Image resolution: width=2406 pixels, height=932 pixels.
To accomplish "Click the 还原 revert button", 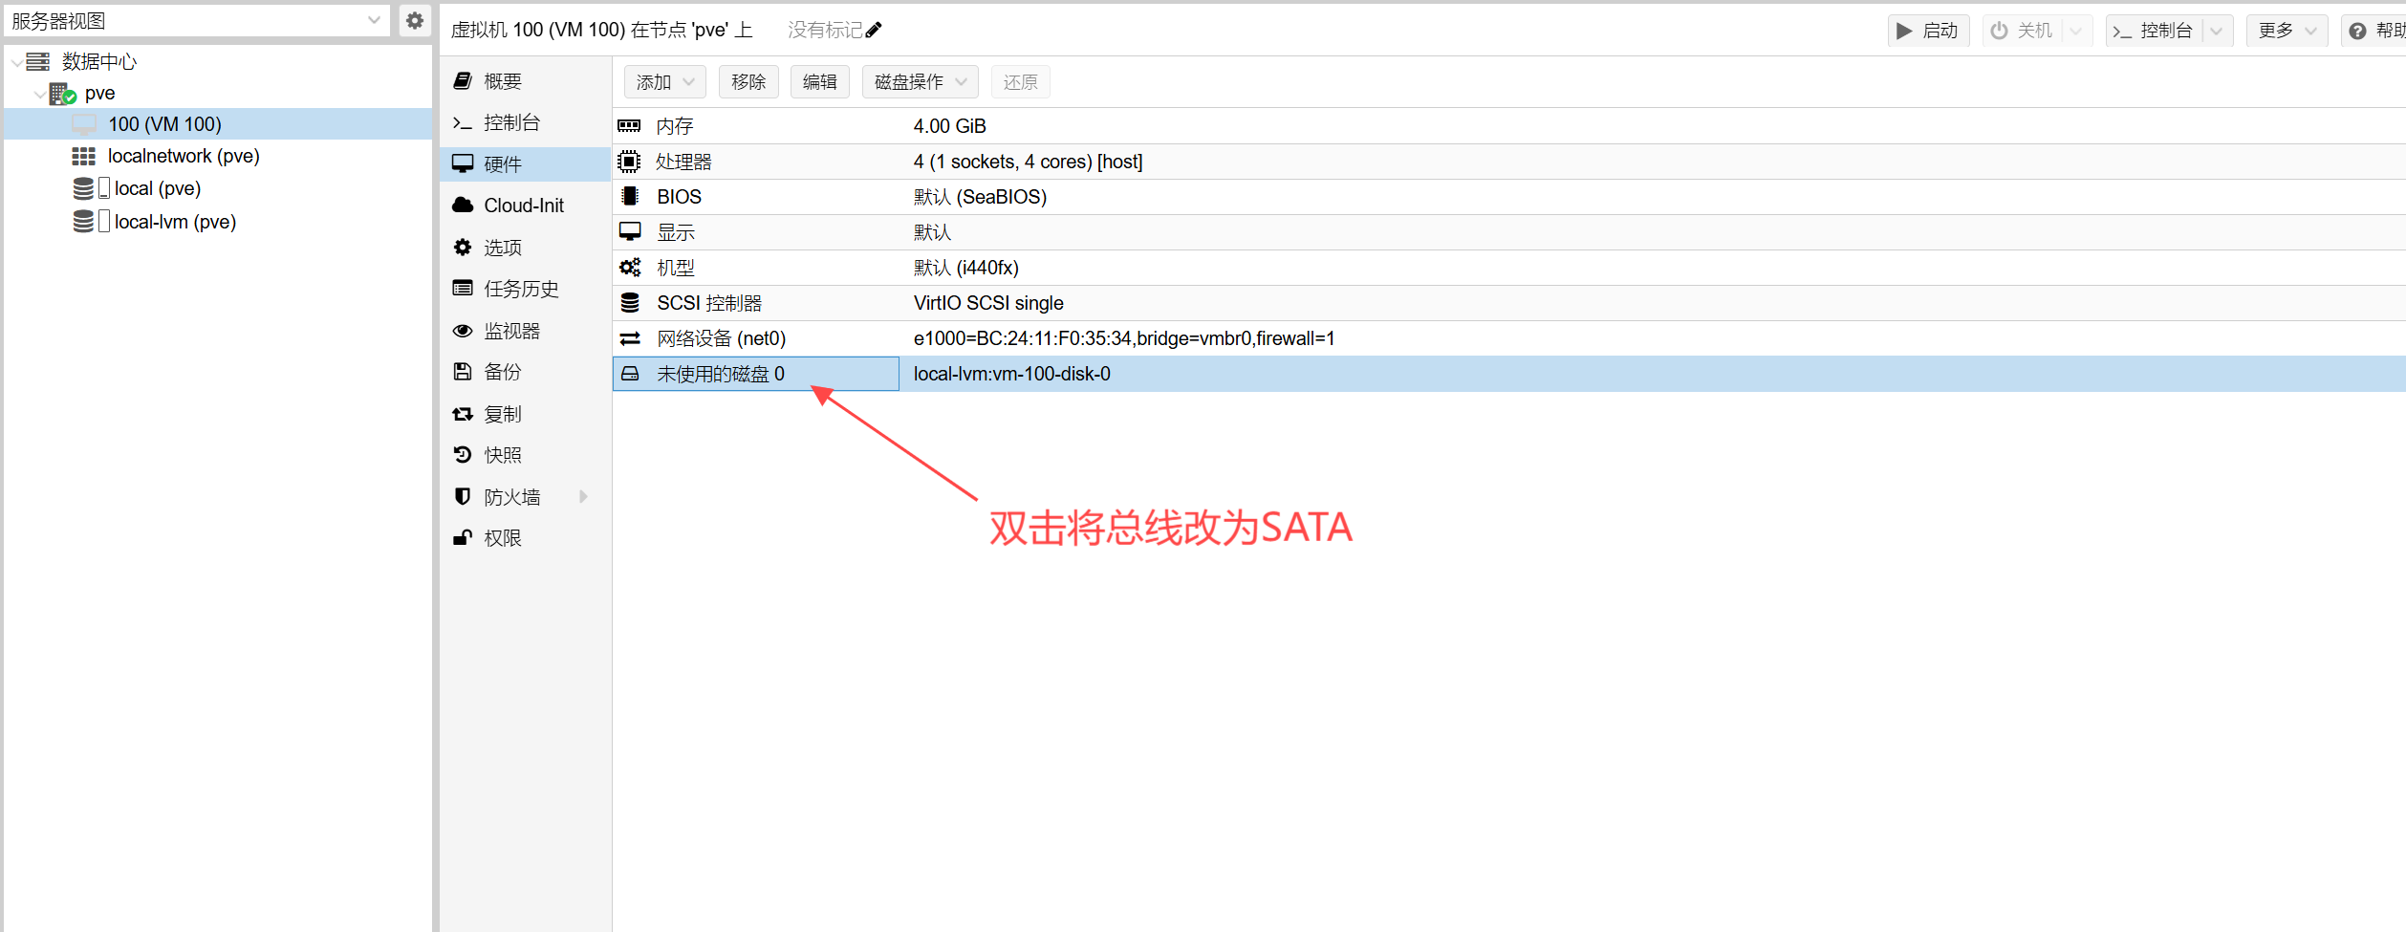I will 1021,82.
